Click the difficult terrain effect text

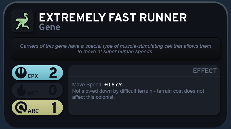138,94
